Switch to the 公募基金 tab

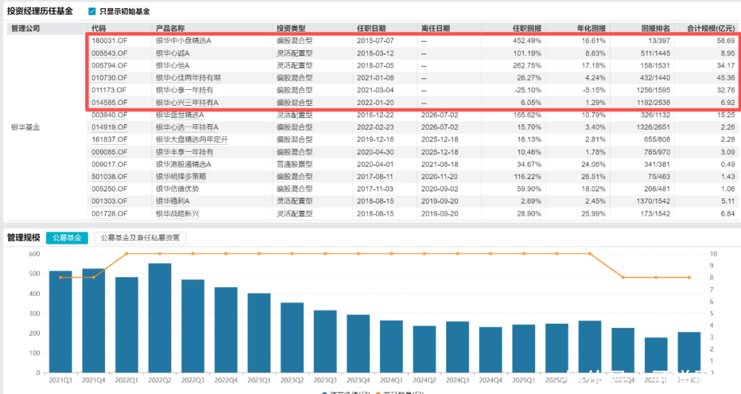[67, 238]
